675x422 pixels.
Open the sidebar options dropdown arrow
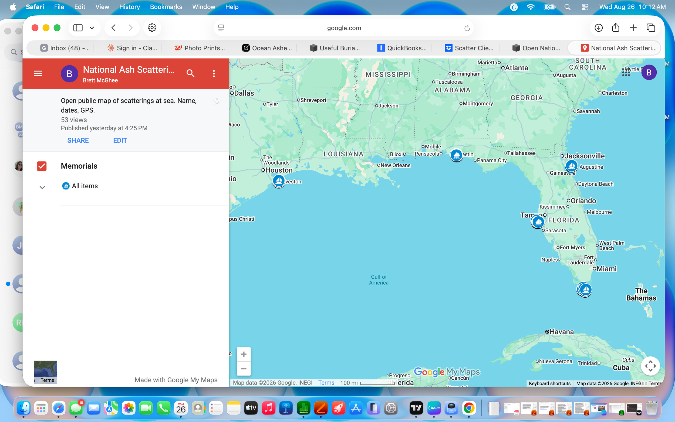pyautogui.click(x=92, y=28)
